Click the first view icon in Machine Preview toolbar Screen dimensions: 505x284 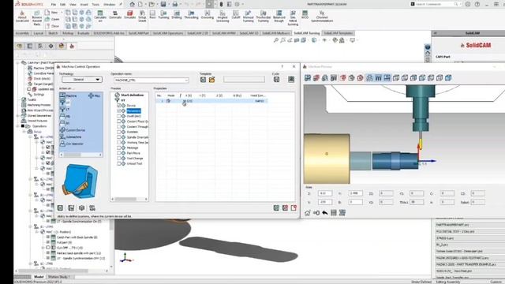308,77
